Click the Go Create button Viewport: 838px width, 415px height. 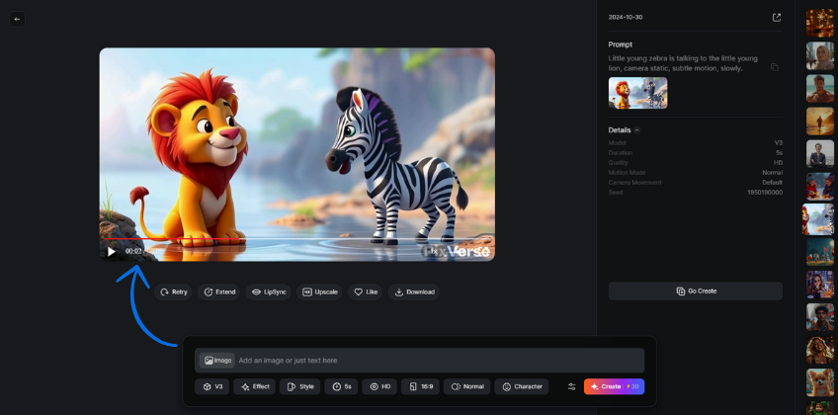(696, 291)
